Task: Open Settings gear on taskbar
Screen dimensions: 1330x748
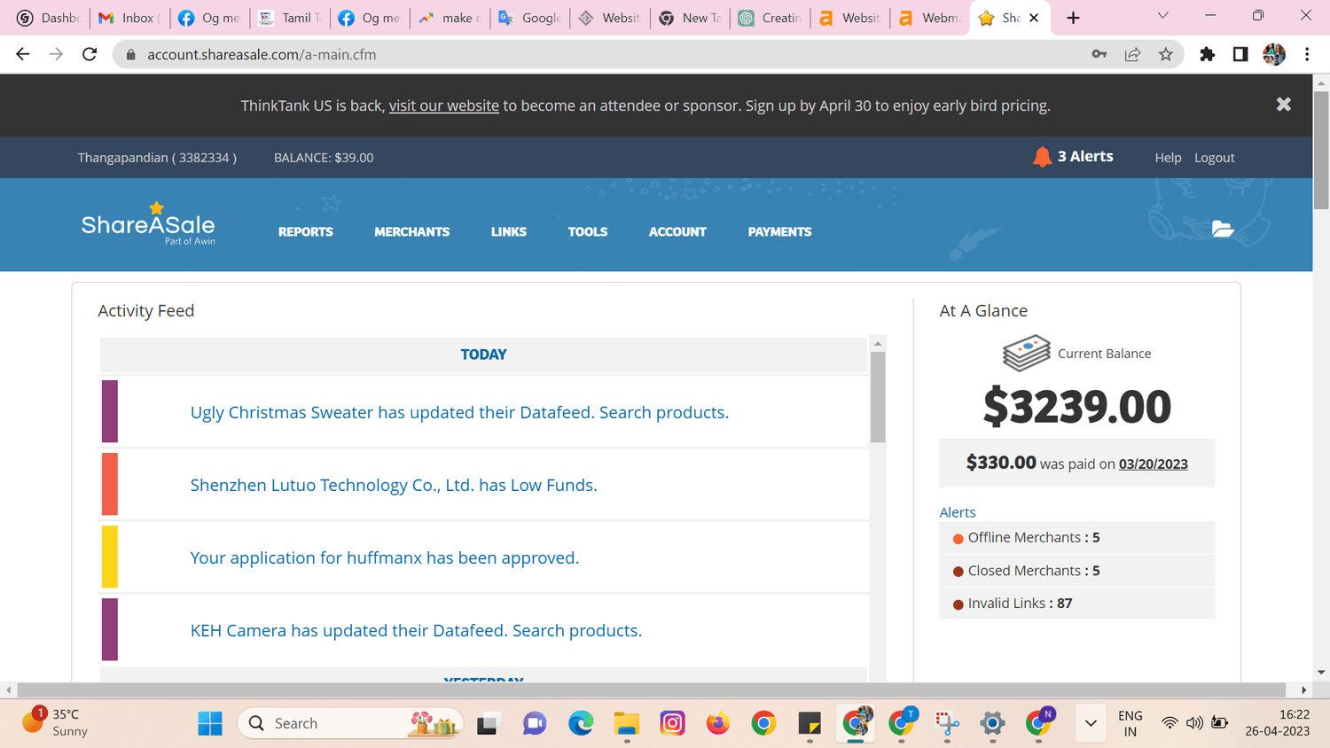Action: click(992, 723)
